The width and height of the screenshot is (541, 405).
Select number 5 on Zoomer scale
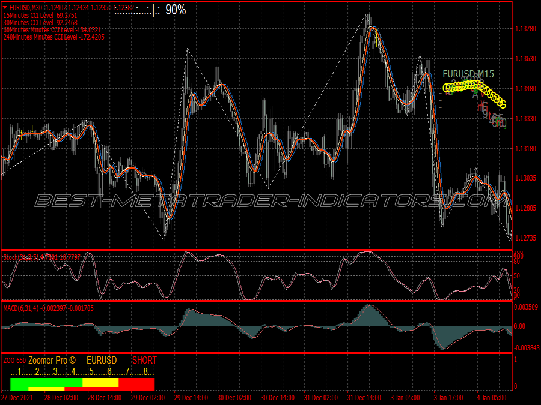(x=91, y=372)
